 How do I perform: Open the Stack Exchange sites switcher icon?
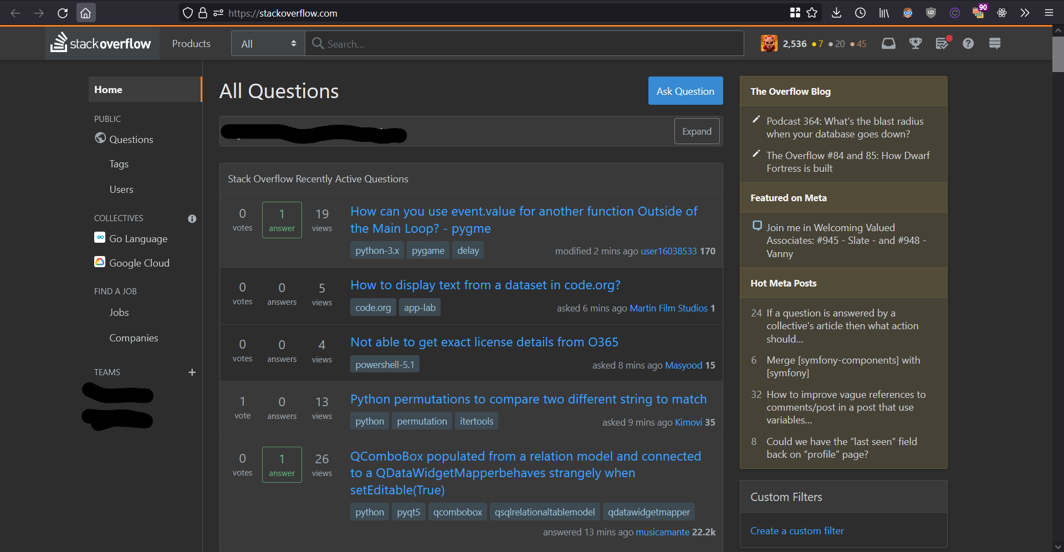pyautogui.click(x=995, y=43)
